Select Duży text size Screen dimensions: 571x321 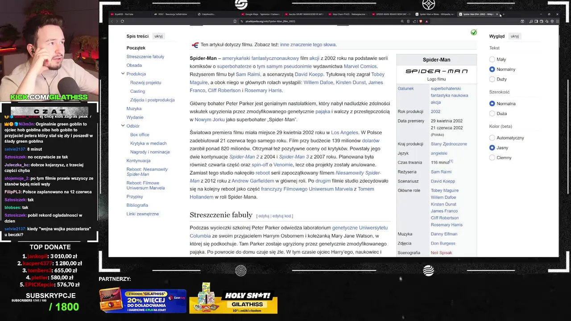pos(492,79)
